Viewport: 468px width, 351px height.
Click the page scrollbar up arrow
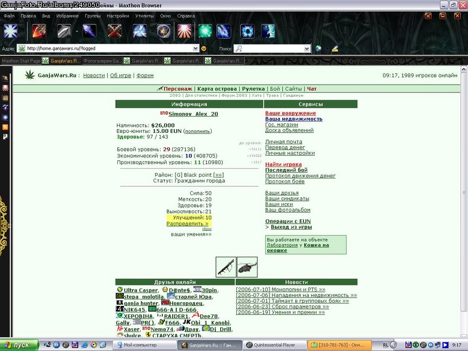coord(464,69)
